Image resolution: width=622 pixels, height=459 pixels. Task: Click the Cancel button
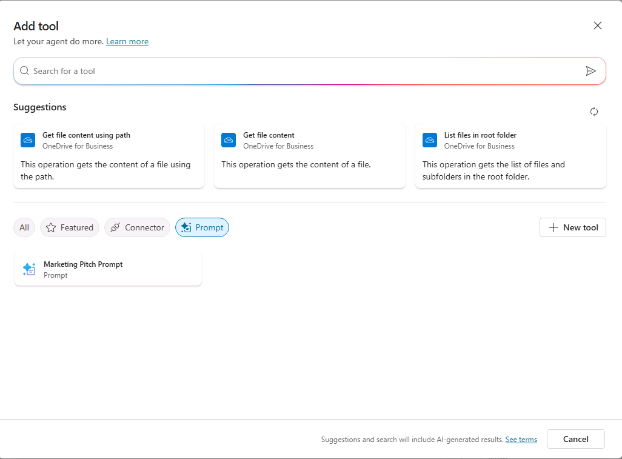coord(575,439)
